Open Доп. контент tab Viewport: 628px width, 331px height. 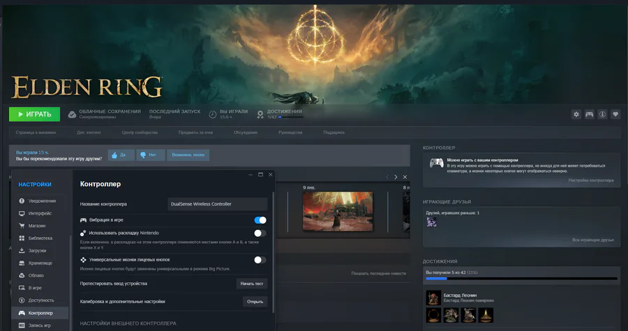(x=89, y=132)
